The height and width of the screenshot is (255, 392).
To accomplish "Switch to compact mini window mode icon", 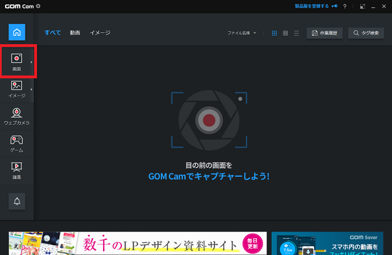I will [362, 7].
